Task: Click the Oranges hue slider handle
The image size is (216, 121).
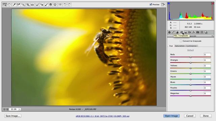Action: point(191,63)
